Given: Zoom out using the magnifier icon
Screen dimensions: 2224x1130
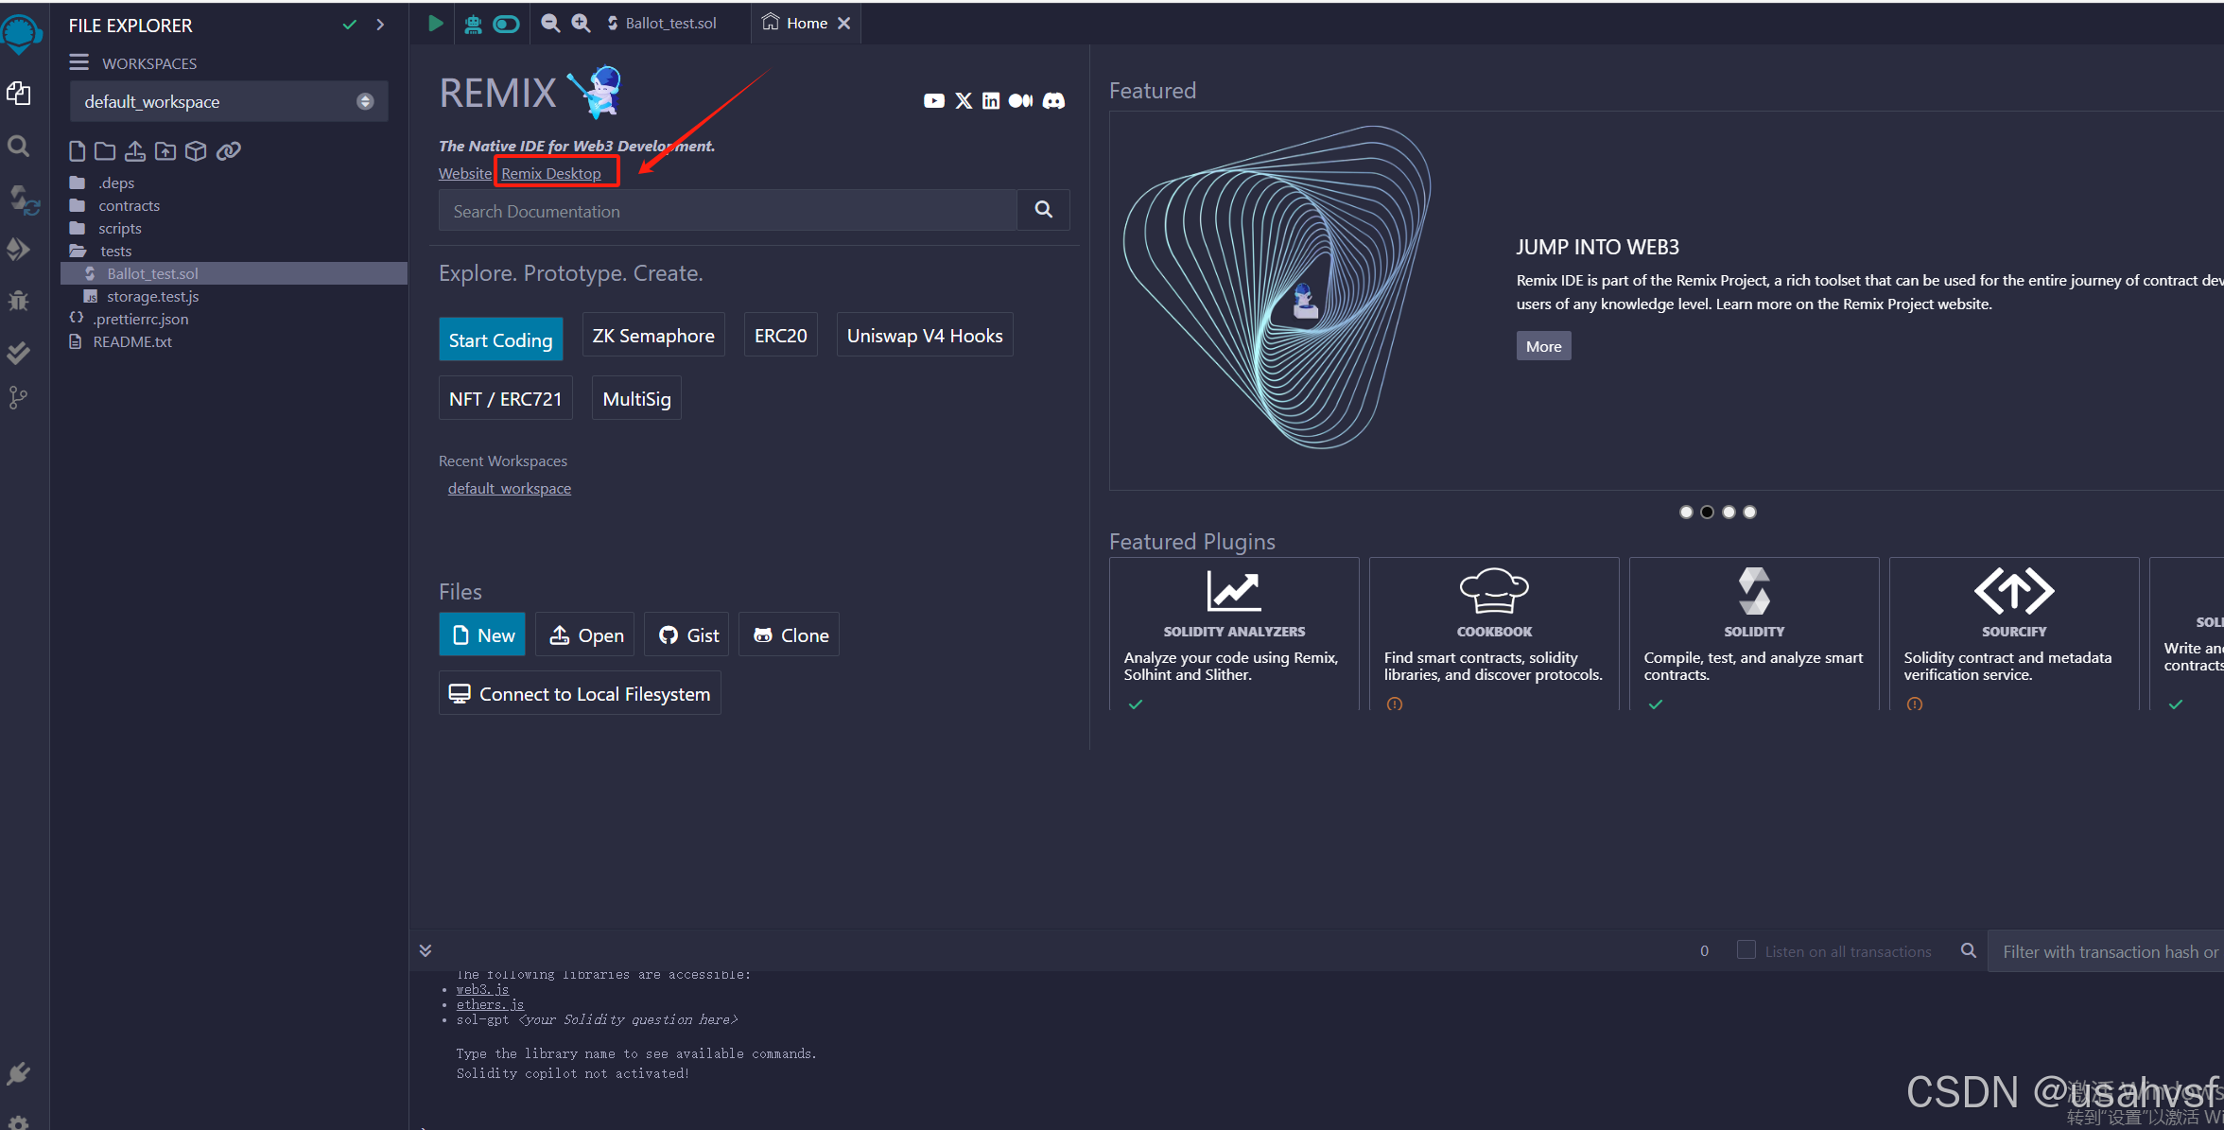Looking at the screenshot, I should click(x=550, y=23).
